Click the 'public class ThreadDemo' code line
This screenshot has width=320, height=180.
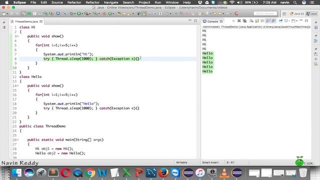(x=42, y=126)
